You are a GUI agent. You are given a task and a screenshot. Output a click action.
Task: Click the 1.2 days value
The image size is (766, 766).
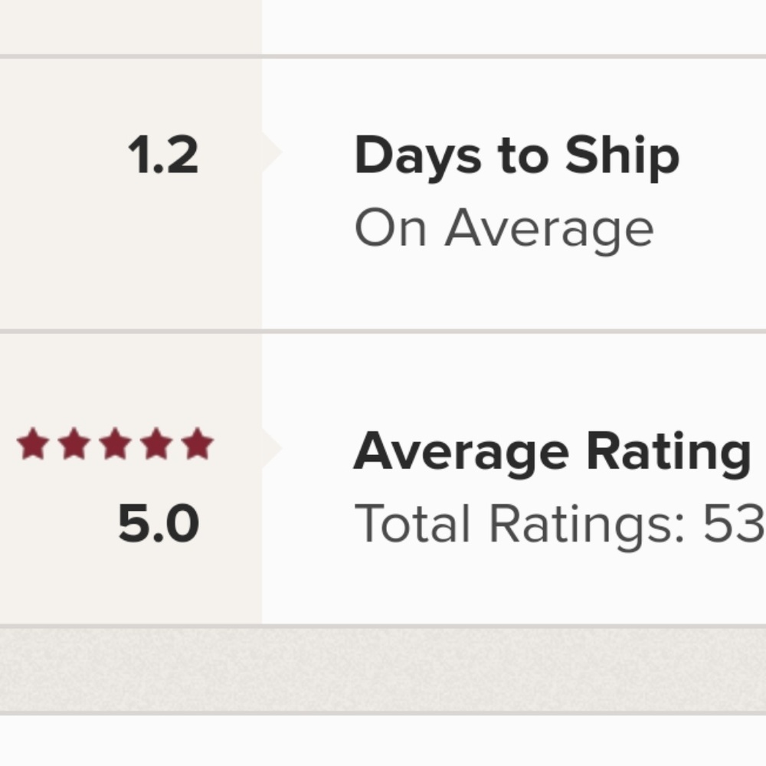pos(162,155)
